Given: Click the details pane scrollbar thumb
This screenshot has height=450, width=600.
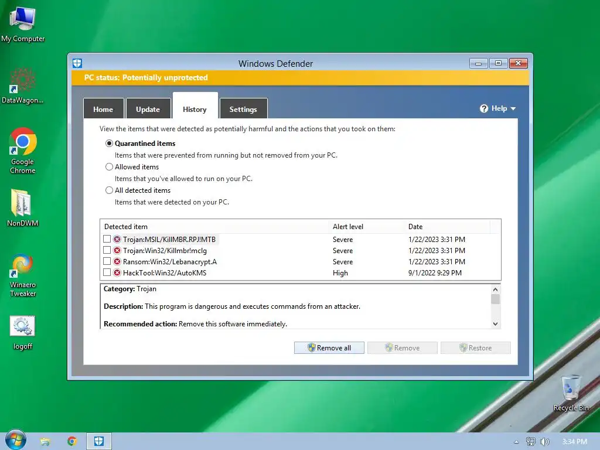Looking at the screenshot, I should click(x=495, y=299).
